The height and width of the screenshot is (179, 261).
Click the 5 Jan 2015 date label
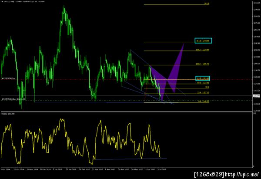57,169
